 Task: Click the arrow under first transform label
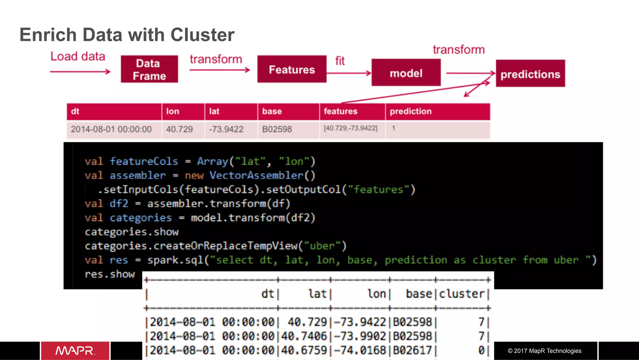coord(220,70)
